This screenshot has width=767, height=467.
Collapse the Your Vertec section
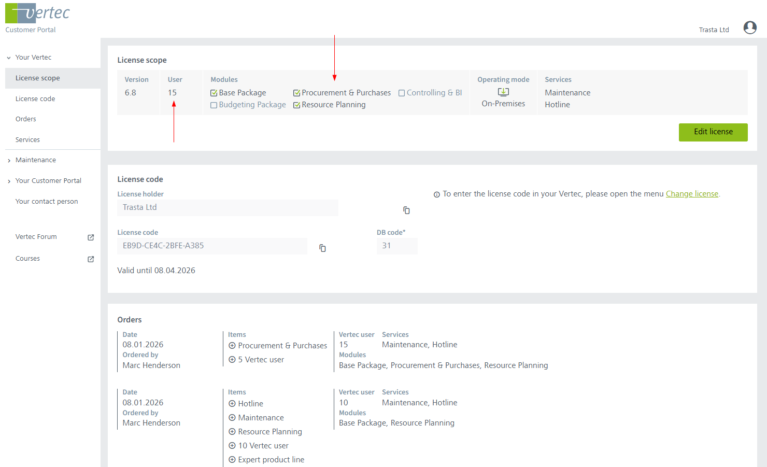[9, 58]
